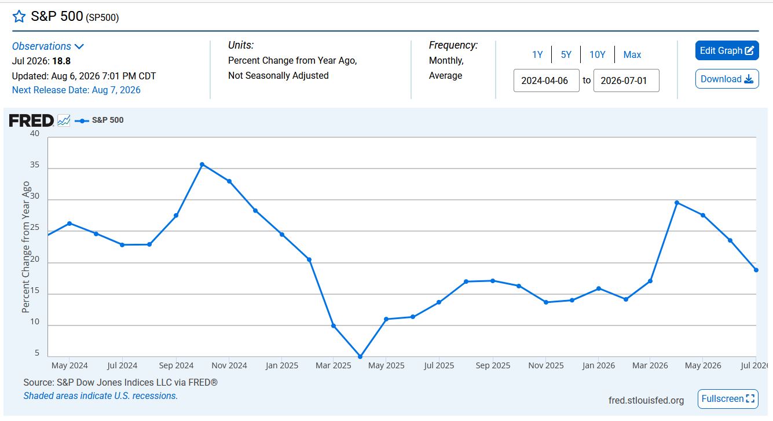The image size is (773, 421).
Task: Open the 'Shaded areas indicate U.S. recessions' link
Action: (101, 396)
